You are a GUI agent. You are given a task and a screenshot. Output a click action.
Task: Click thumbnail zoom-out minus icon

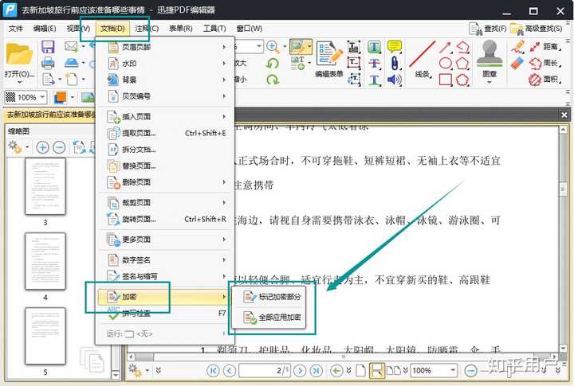59,147
